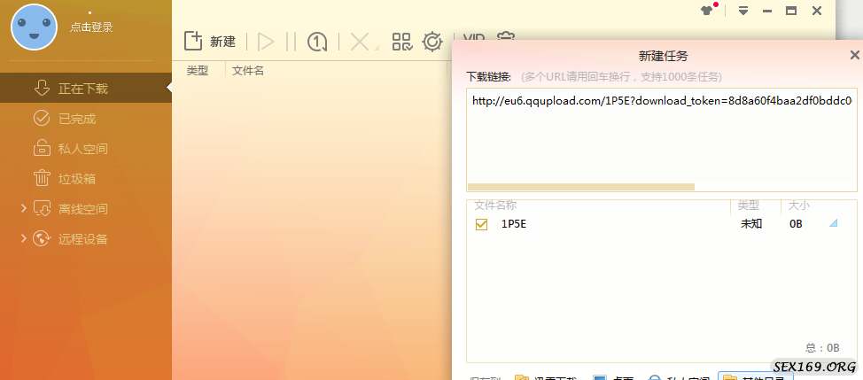The image size is (863, 380).
Task: Click 点击登录 to sign in
Action: pos(91,27)
